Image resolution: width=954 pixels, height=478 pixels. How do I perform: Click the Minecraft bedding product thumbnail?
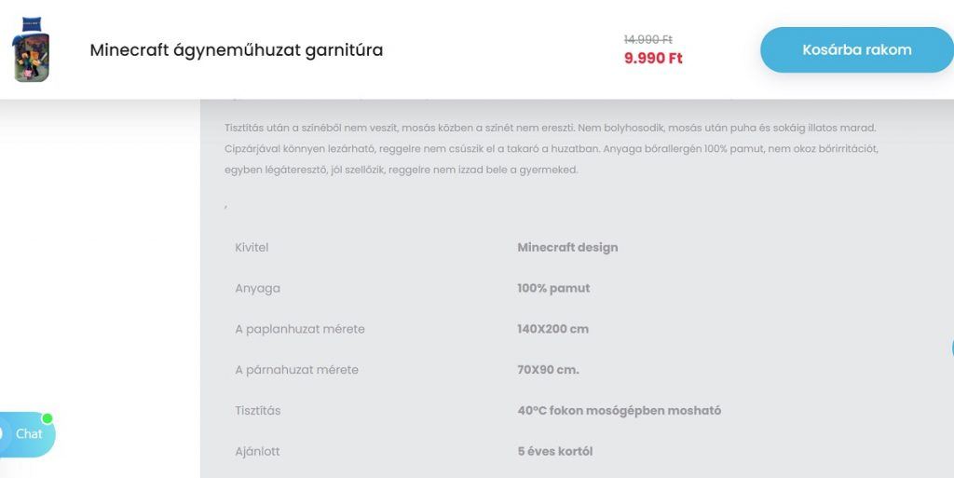31,50
